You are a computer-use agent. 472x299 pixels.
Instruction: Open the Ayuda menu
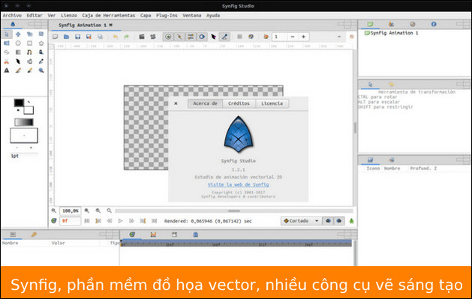[213, 15]
